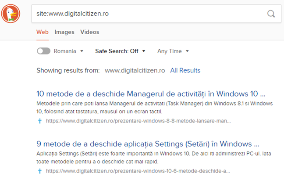Viewport: 284px width, 177px height.
Task: Click the prezentare-windows-10-6-metode URL link
Action: (138, 171)
